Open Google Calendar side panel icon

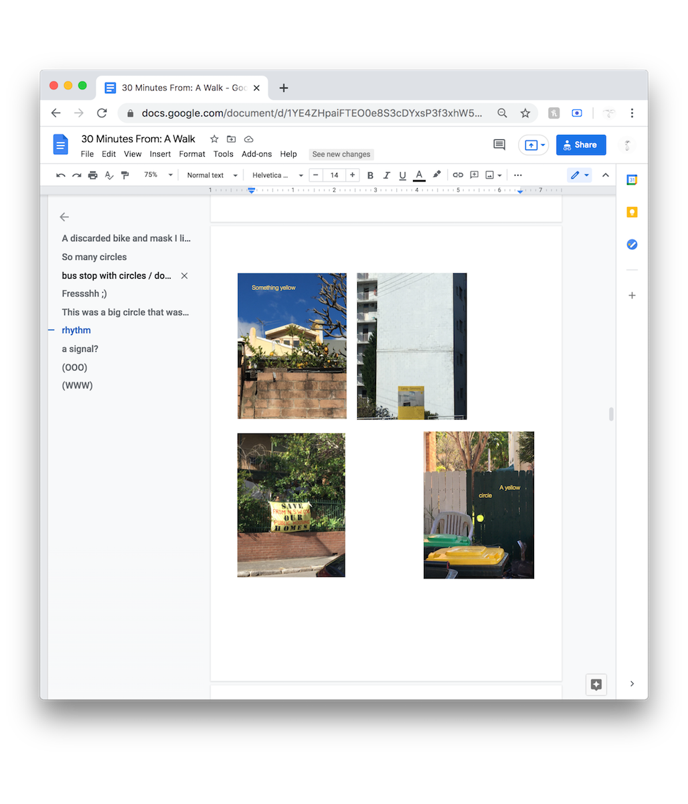pyautogui.click(x=632, y=180)
